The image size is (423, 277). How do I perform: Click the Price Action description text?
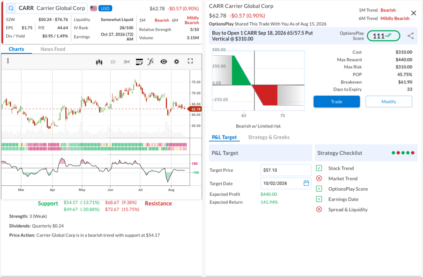[x=84, y=235]
